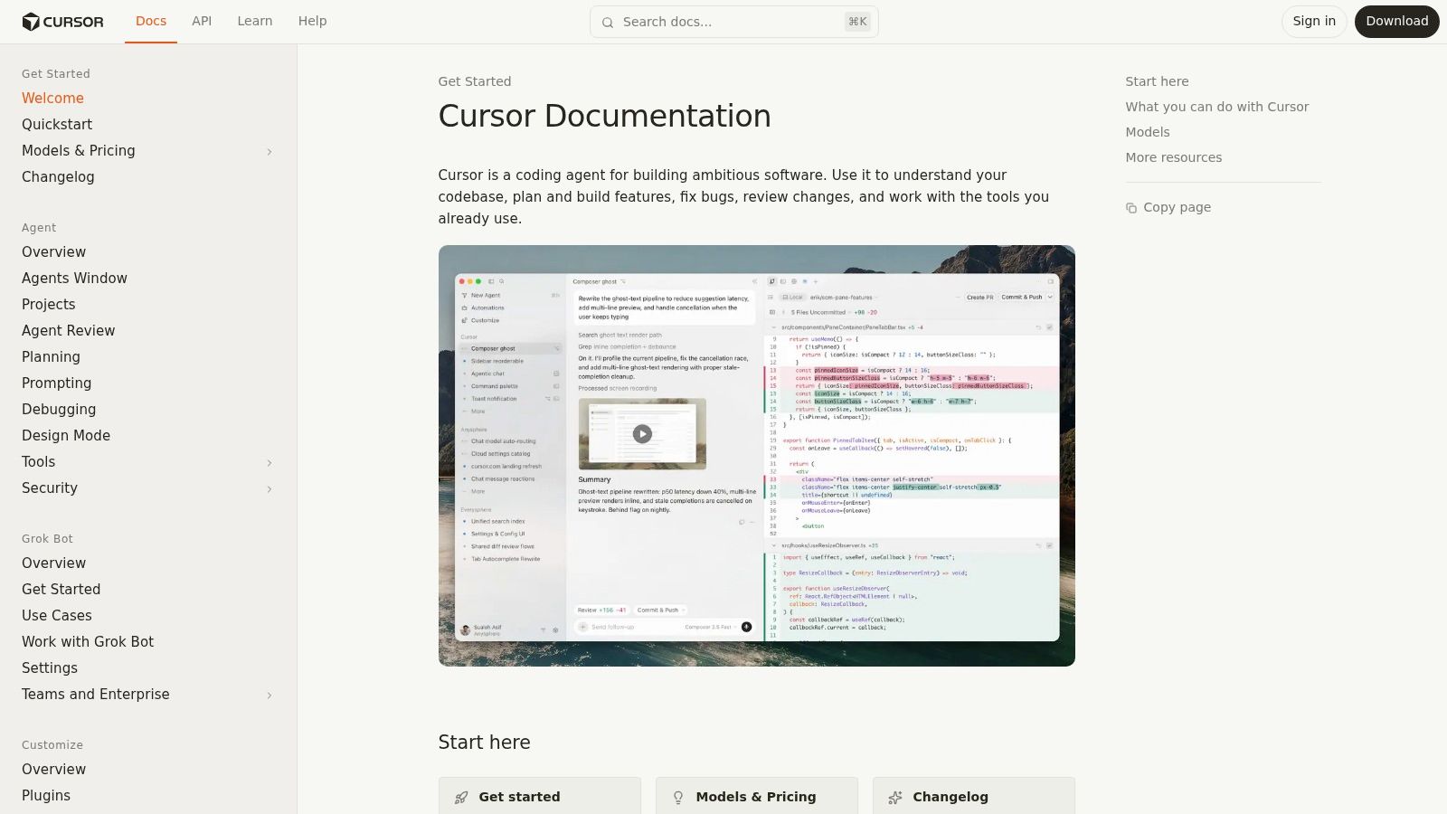The height and width of the screenshot is (814, 1447).
Task: Open the Changelog card
Action: click(x=974, y=796)
